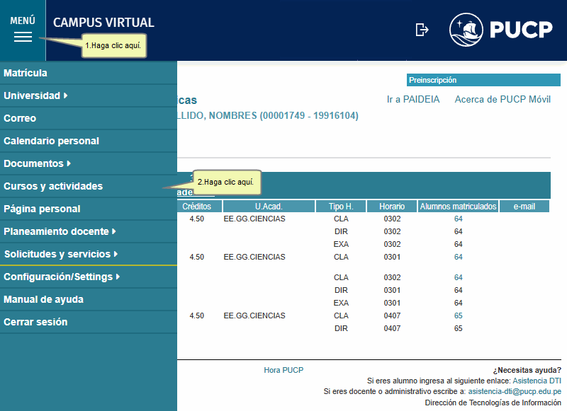Screen dimensions: 567x411
Task: Select the EXA 0302 row type cell
Action: pos(341,244)
